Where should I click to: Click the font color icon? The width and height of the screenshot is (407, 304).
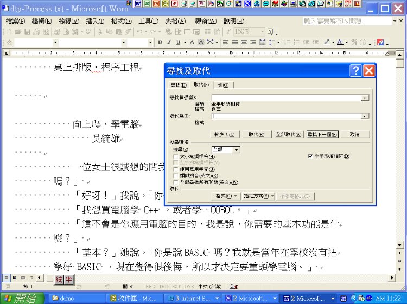coord(340,42)
